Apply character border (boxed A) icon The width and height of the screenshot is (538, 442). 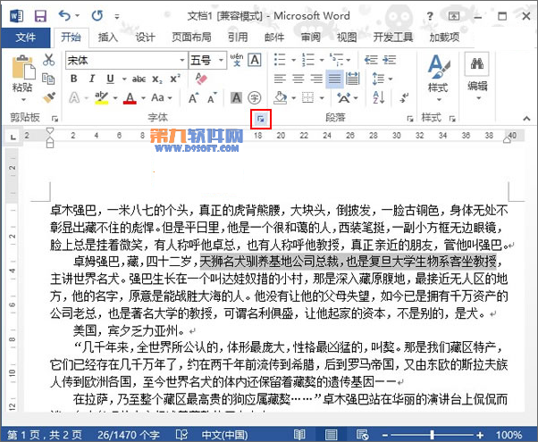(255, 60)
